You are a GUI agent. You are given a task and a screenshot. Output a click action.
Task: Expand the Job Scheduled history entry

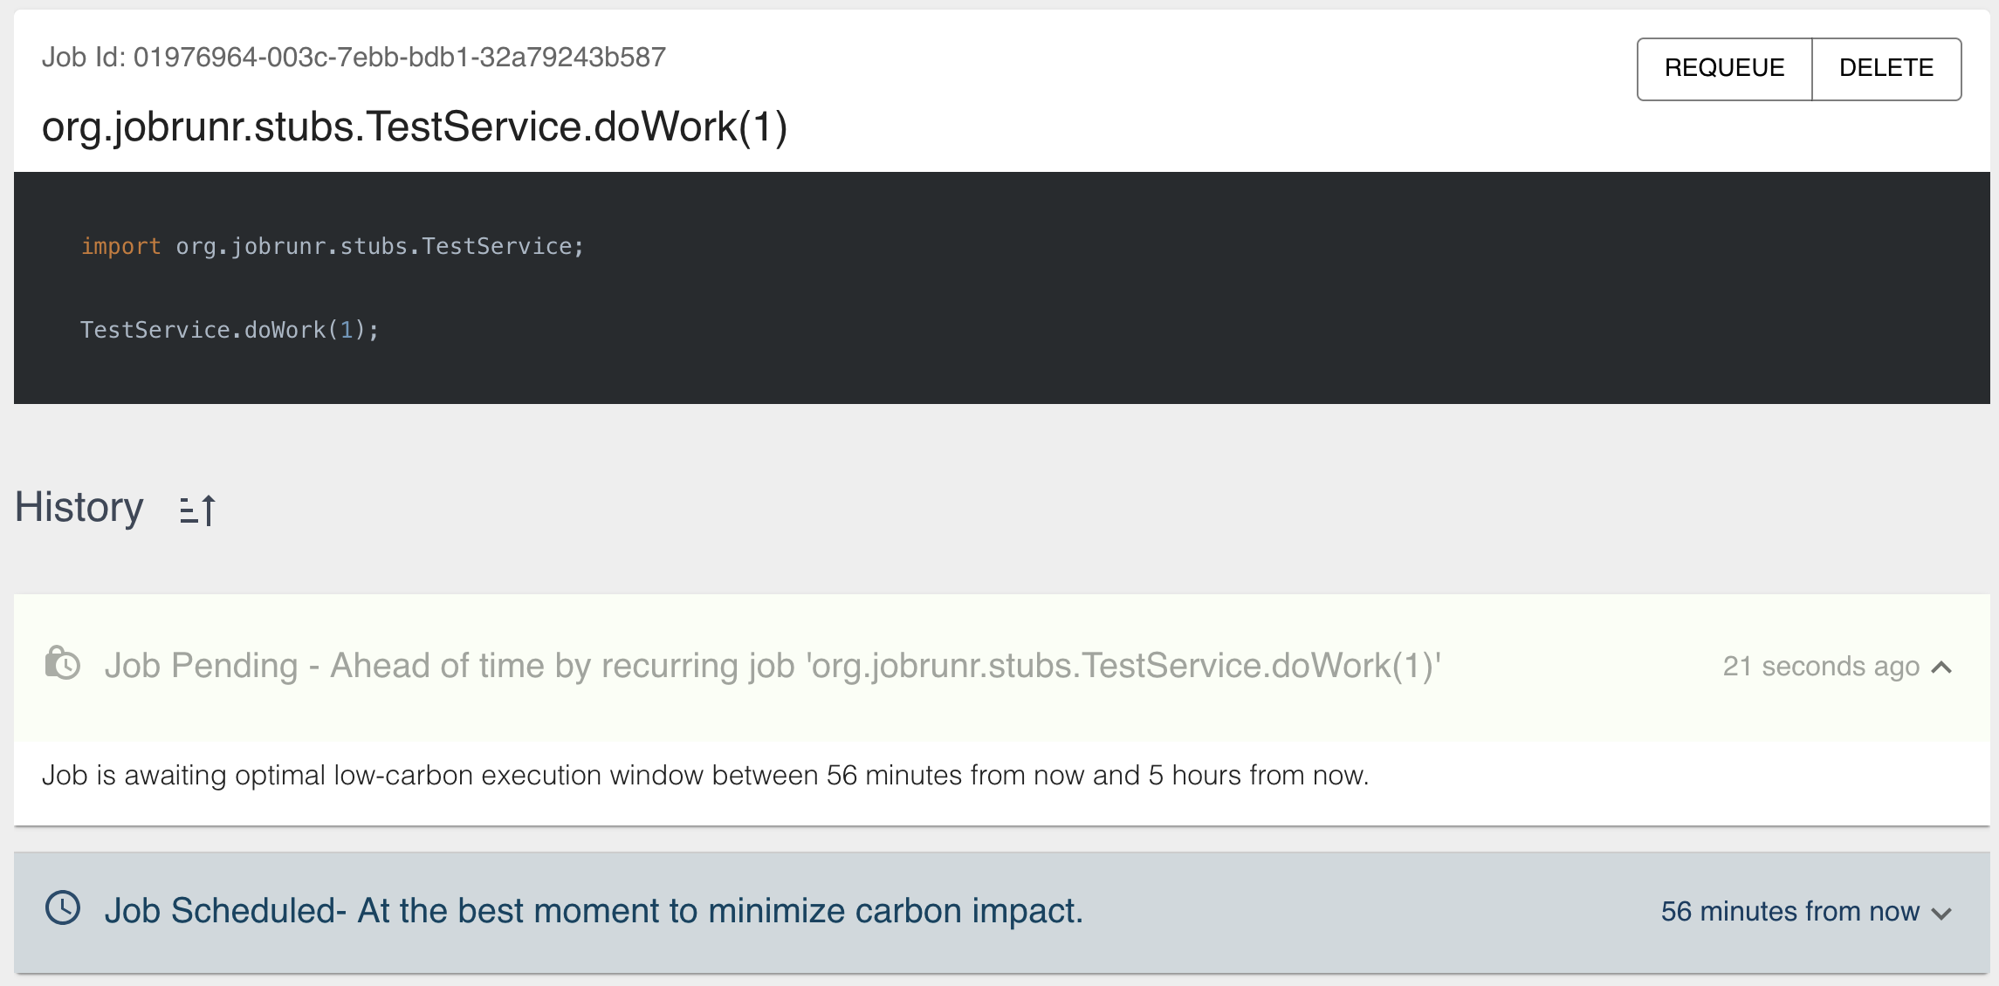click(x=1942, y=914)
